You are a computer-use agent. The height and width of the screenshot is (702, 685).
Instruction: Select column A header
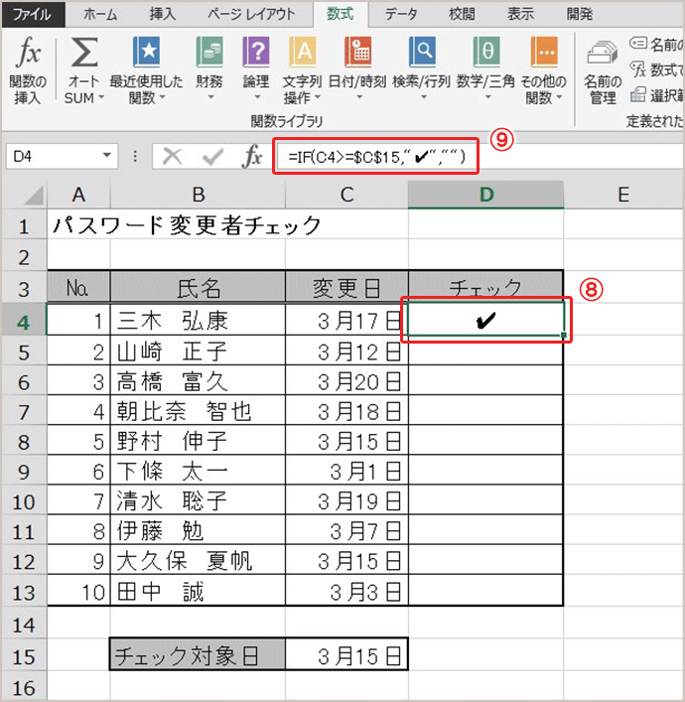[78, 196]
